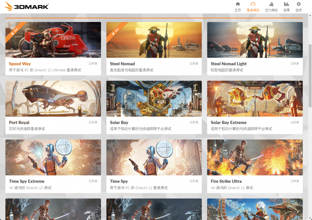Click the 已安装 label on Solar Bay Extreme
This screenshot has width=312, height=220.
295,122
